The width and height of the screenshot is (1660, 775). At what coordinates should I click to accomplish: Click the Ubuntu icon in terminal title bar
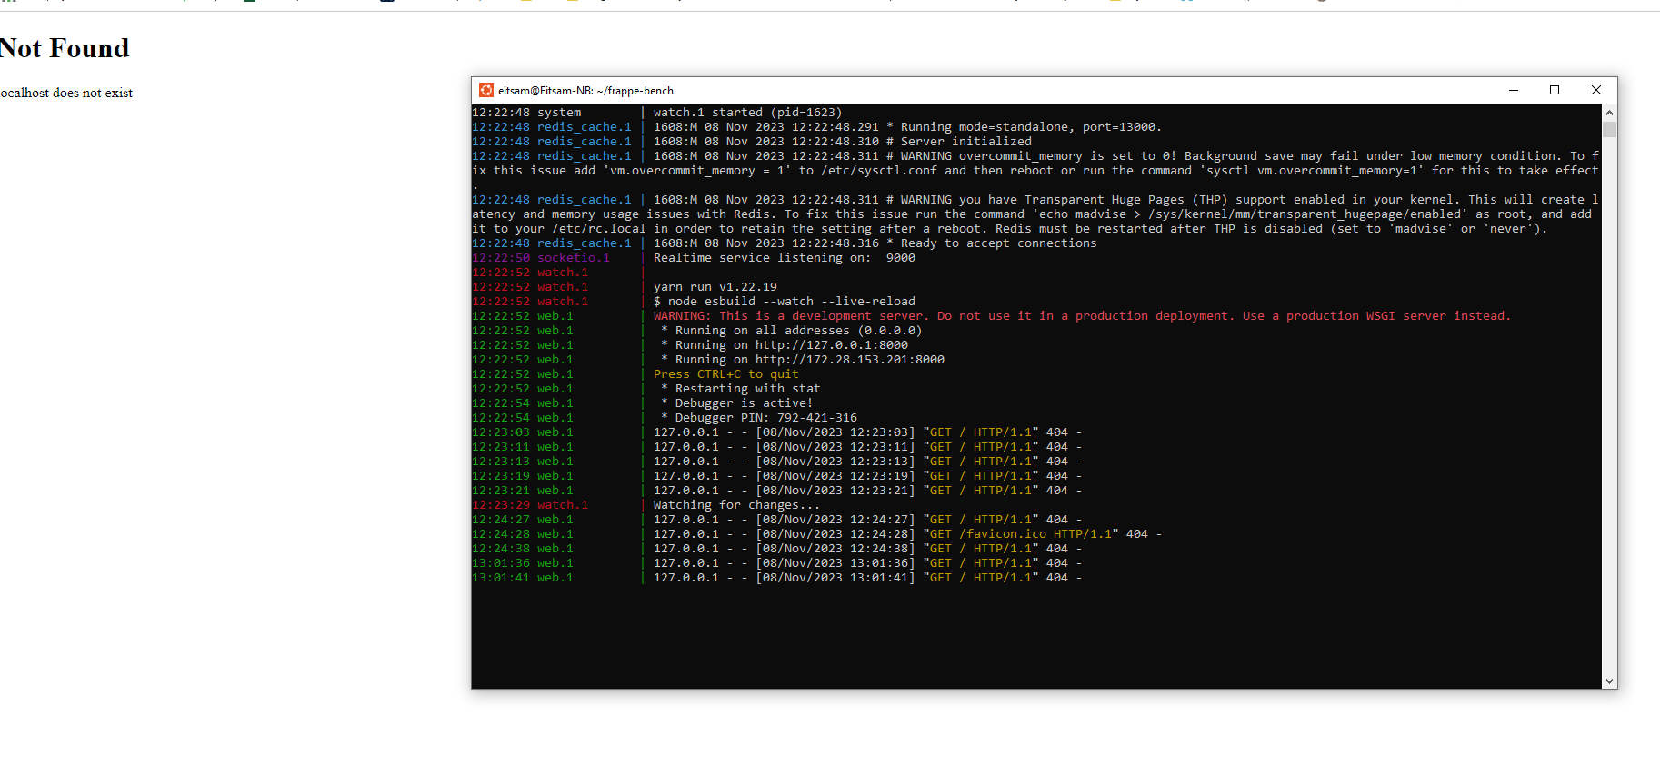[x=486, y=90]
